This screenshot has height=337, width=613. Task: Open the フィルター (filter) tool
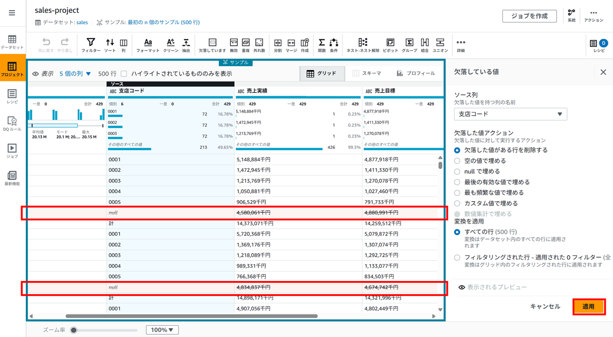point(91,45)
